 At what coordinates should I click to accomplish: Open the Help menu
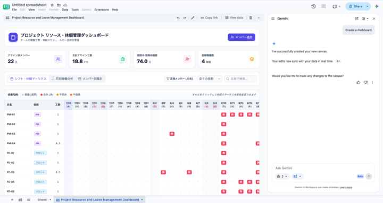pos(115,10)
